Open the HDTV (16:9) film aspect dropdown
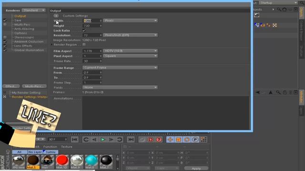 click(x=130, y=51)
